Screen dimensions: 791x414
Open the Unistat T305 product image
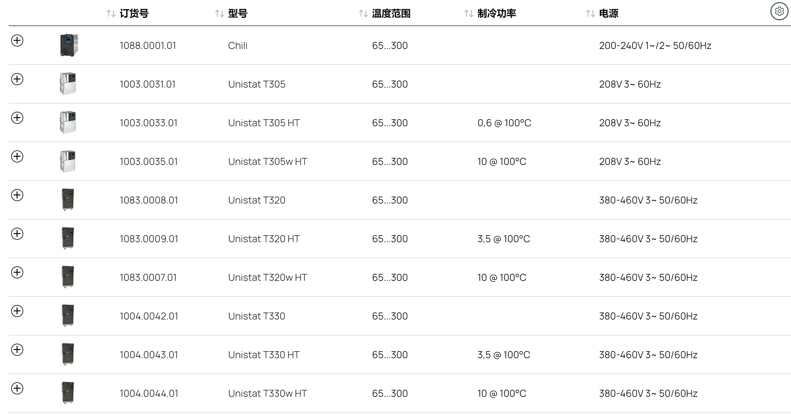click(x=68, y=84)
